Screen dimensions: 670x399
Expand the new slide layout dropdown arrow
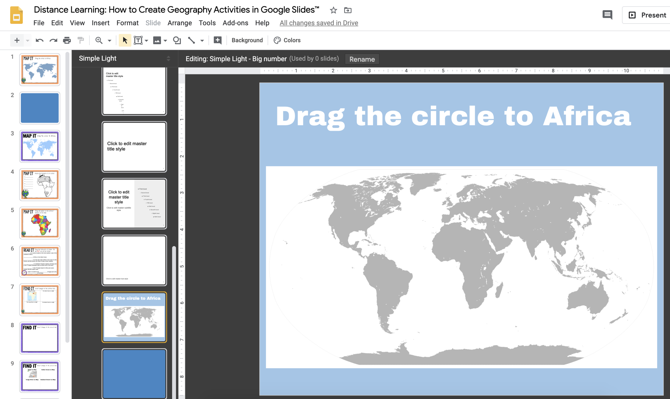coord(27,41)
